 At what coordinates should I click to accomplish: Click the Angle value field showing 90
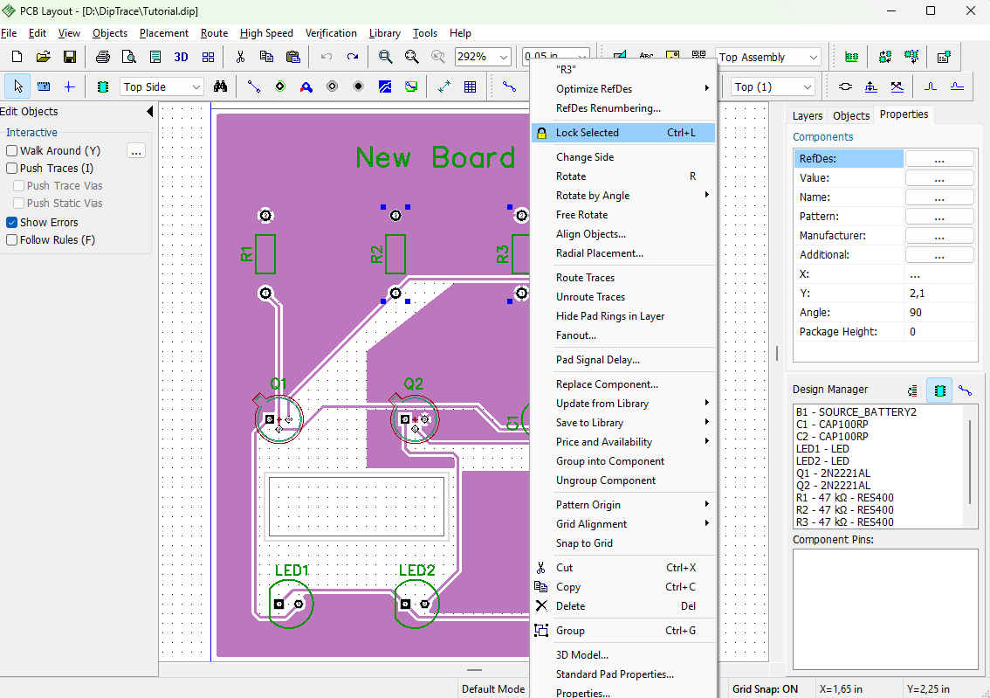[938, 313]
